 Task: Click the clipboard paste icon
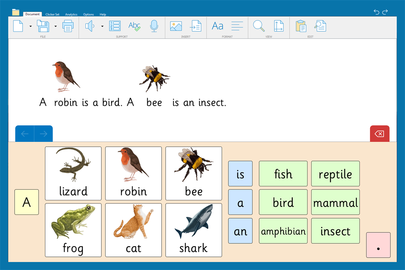301,26
